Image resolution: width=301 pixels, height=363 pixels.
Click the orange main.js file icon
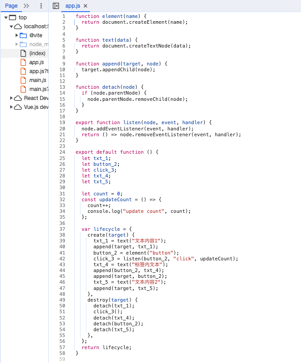[x=23, y=80]
